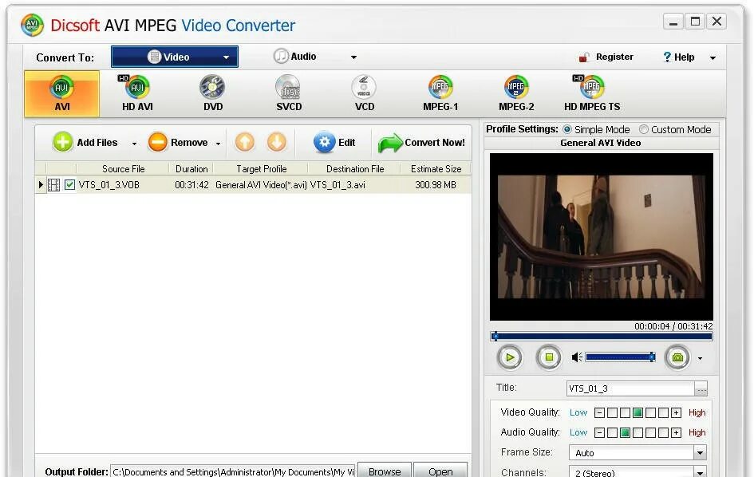Mute the preview speaker icon
The height and width of the screenshot is (477, 754).
[x=577, y=357]
